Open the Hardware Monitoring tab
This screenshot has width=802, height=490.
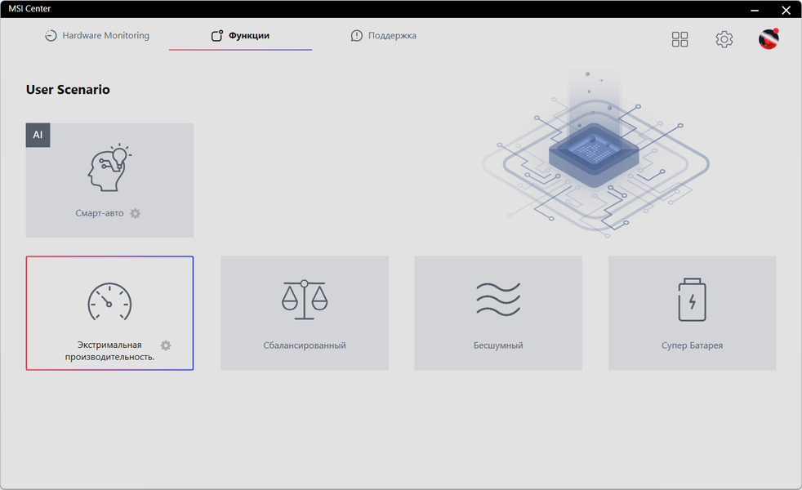(97, 35)
